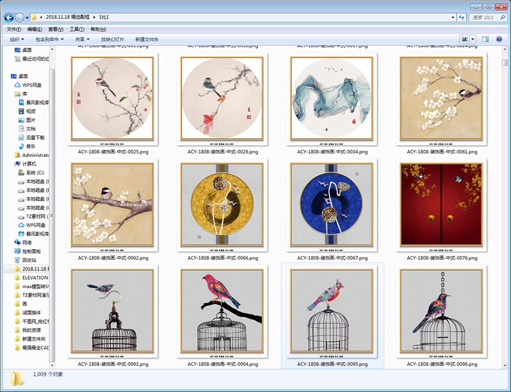Click the Back navigation arrow
The width and height of the screenshot is (511, 392).
pyautogui.click(x=9, y=17)
